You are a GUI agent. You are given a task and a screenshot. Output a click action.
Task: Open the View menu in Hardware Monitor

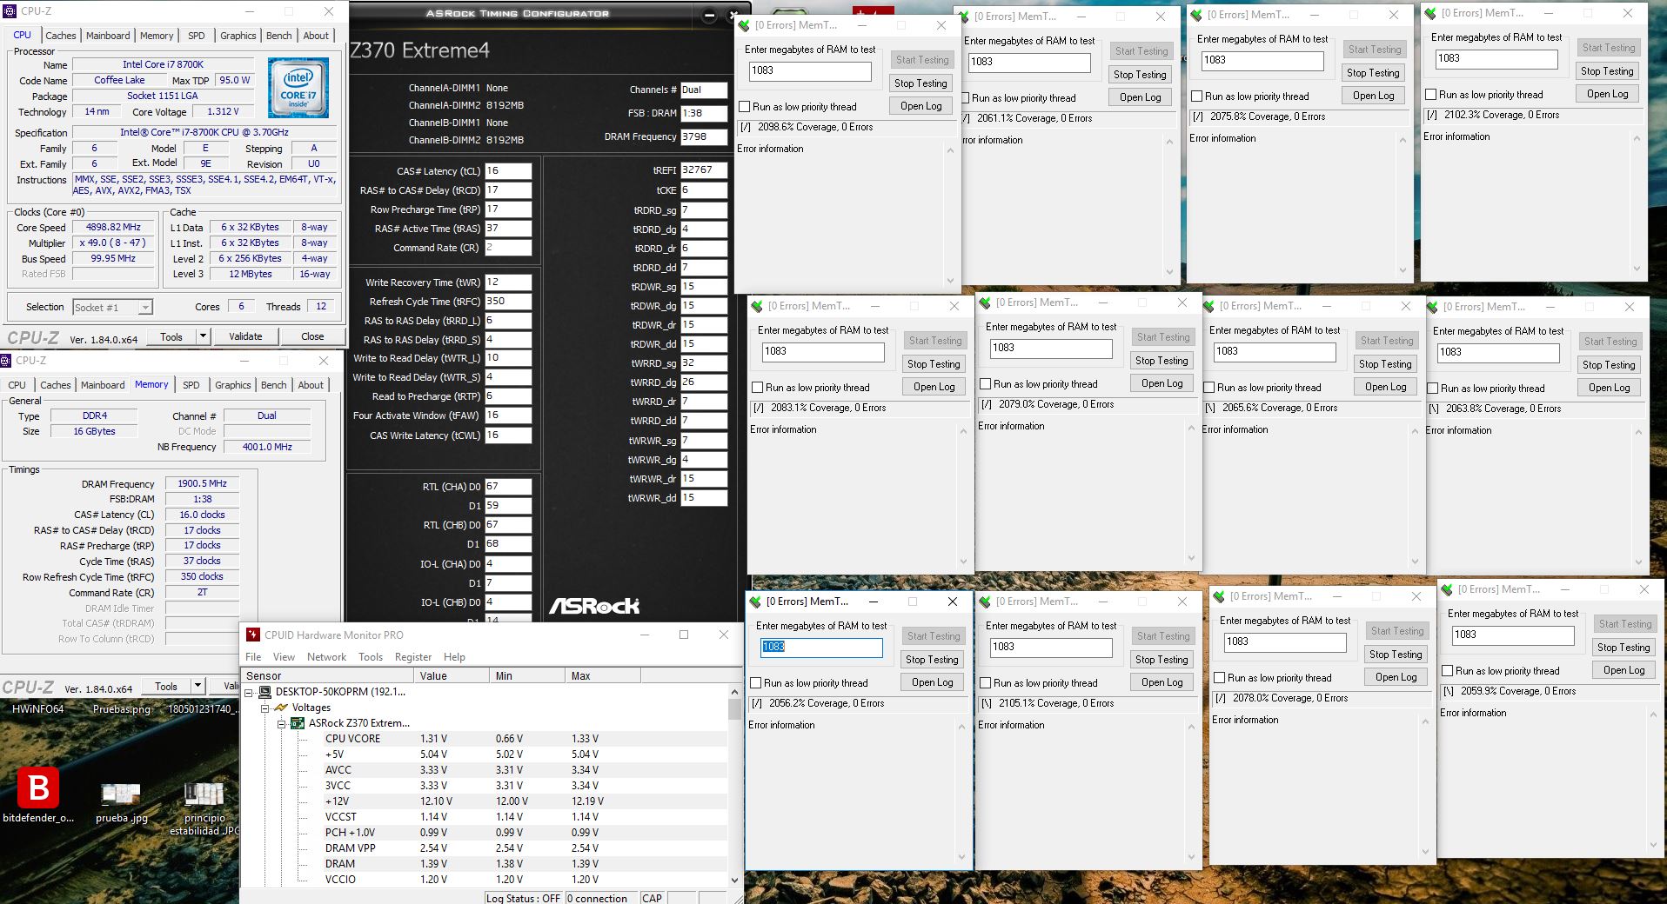coord(284,657)
